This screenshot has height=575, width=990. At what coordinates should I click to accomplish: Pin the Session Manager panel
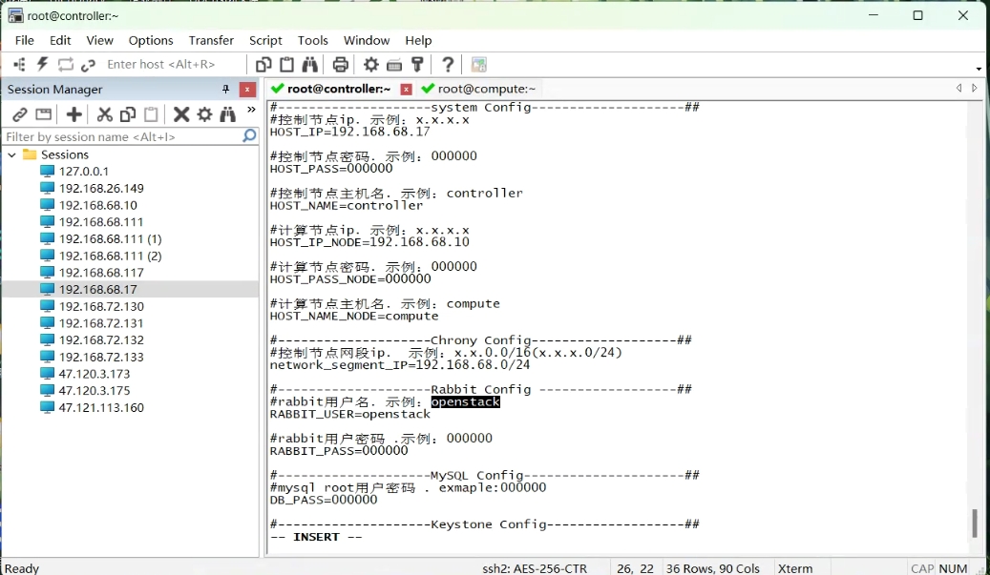pos(226,90)
